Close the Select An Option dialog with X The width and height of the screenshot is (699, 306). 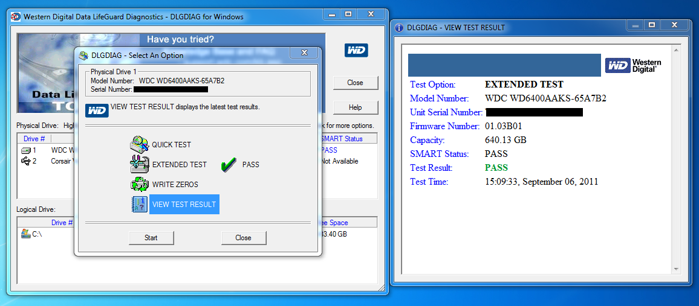click(x=305, y=53)
